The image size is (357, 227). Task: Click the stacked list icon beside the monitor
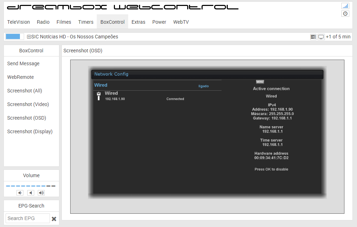click(313, 37)
